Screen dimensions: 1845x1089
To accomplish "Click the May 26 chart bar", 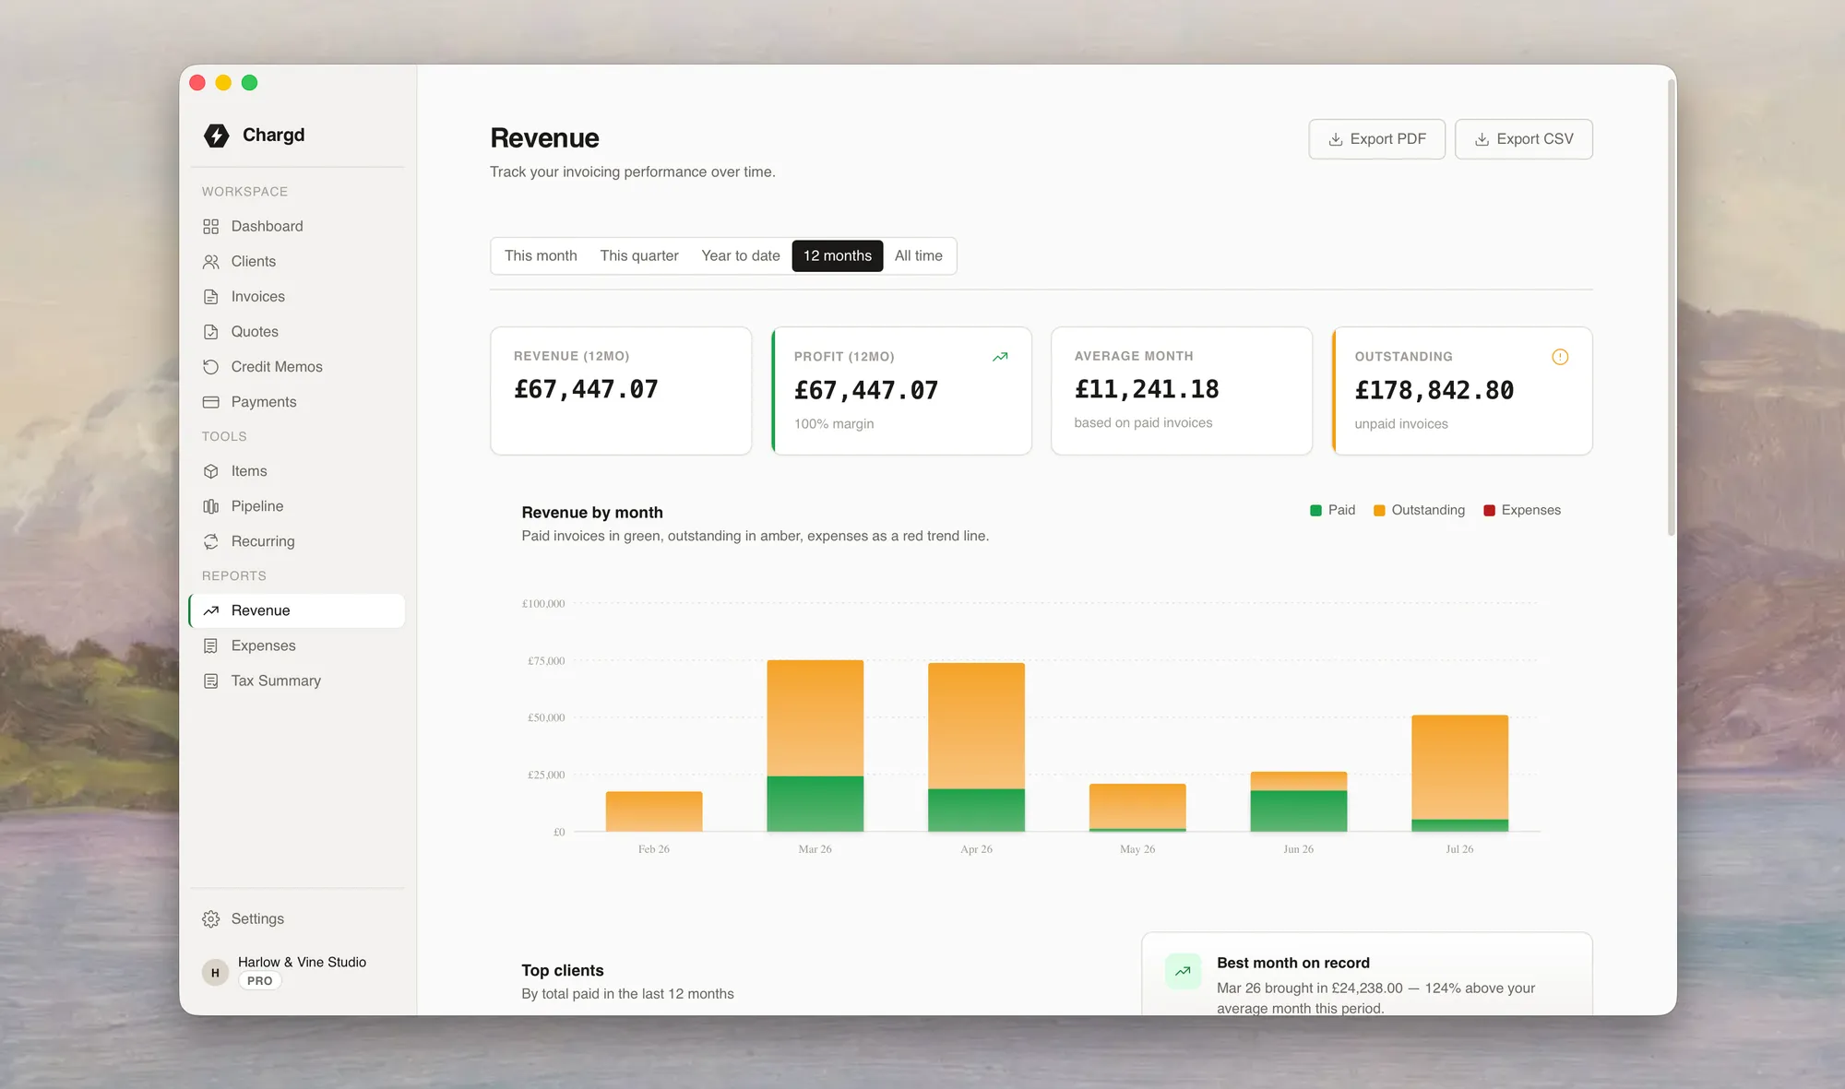I will [1137, 808].
